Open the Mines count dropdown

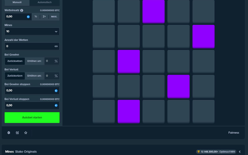tap(32, 31)
